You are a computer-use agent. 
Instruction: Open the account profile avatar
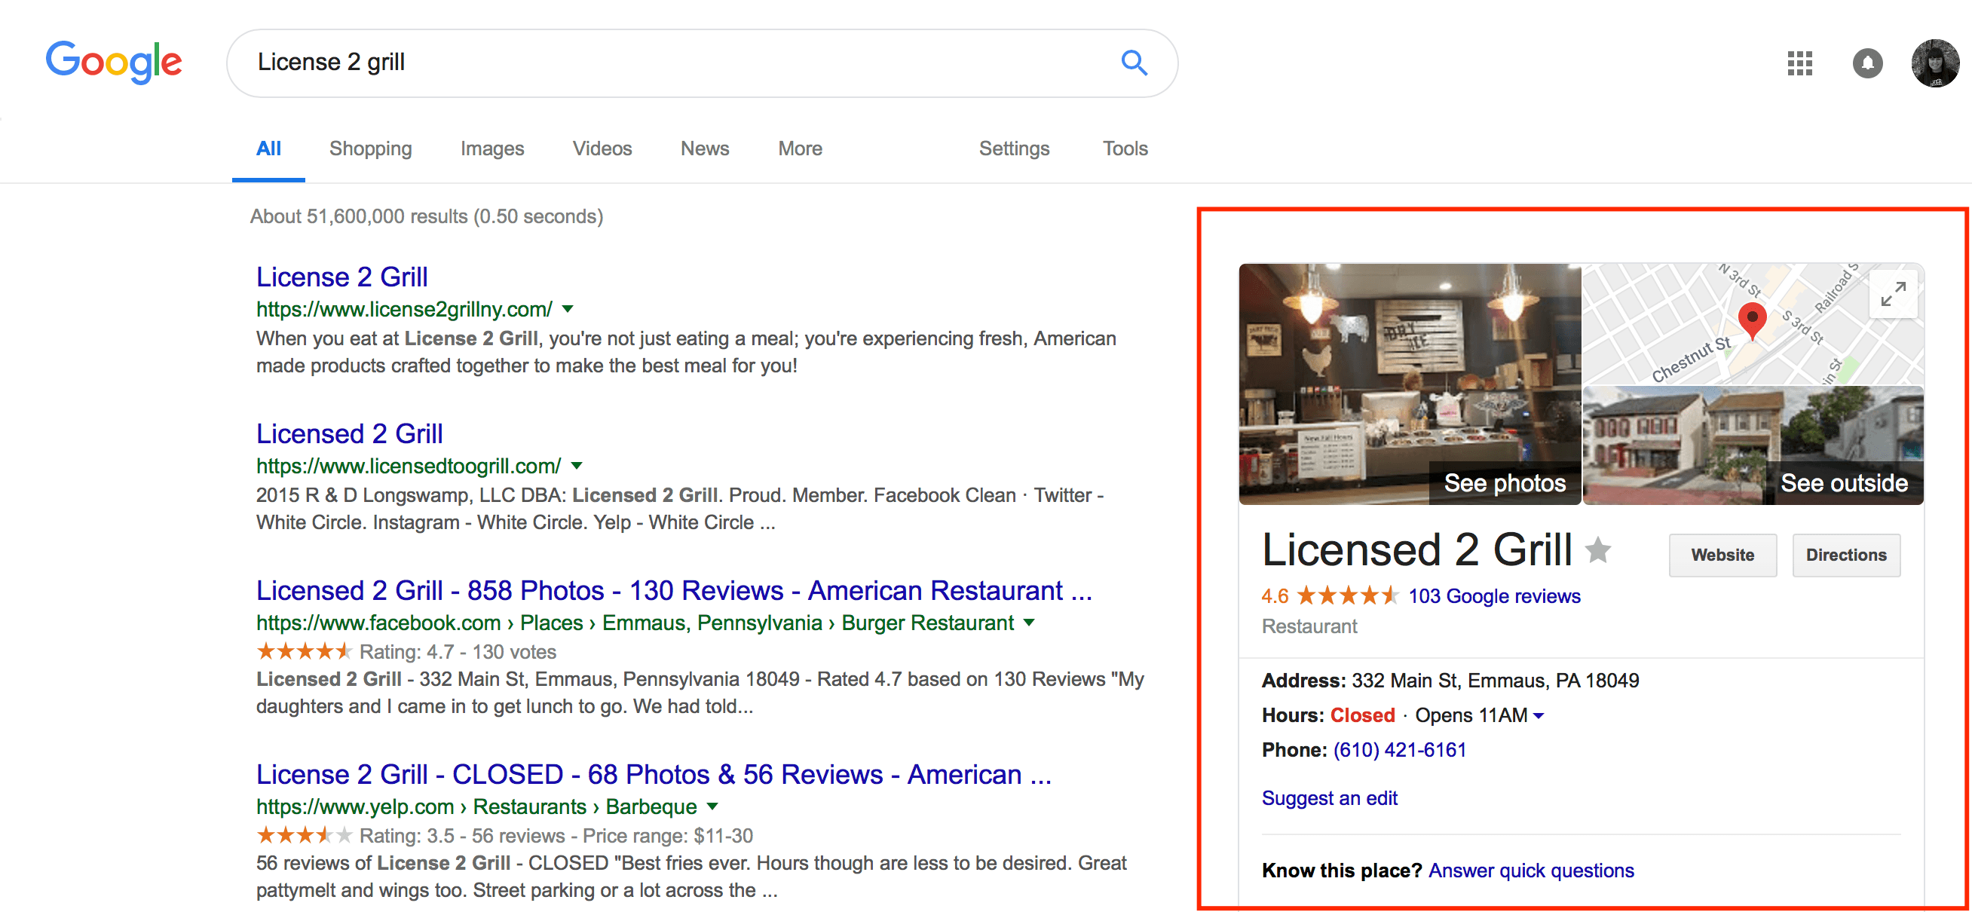click(1934, 63)
